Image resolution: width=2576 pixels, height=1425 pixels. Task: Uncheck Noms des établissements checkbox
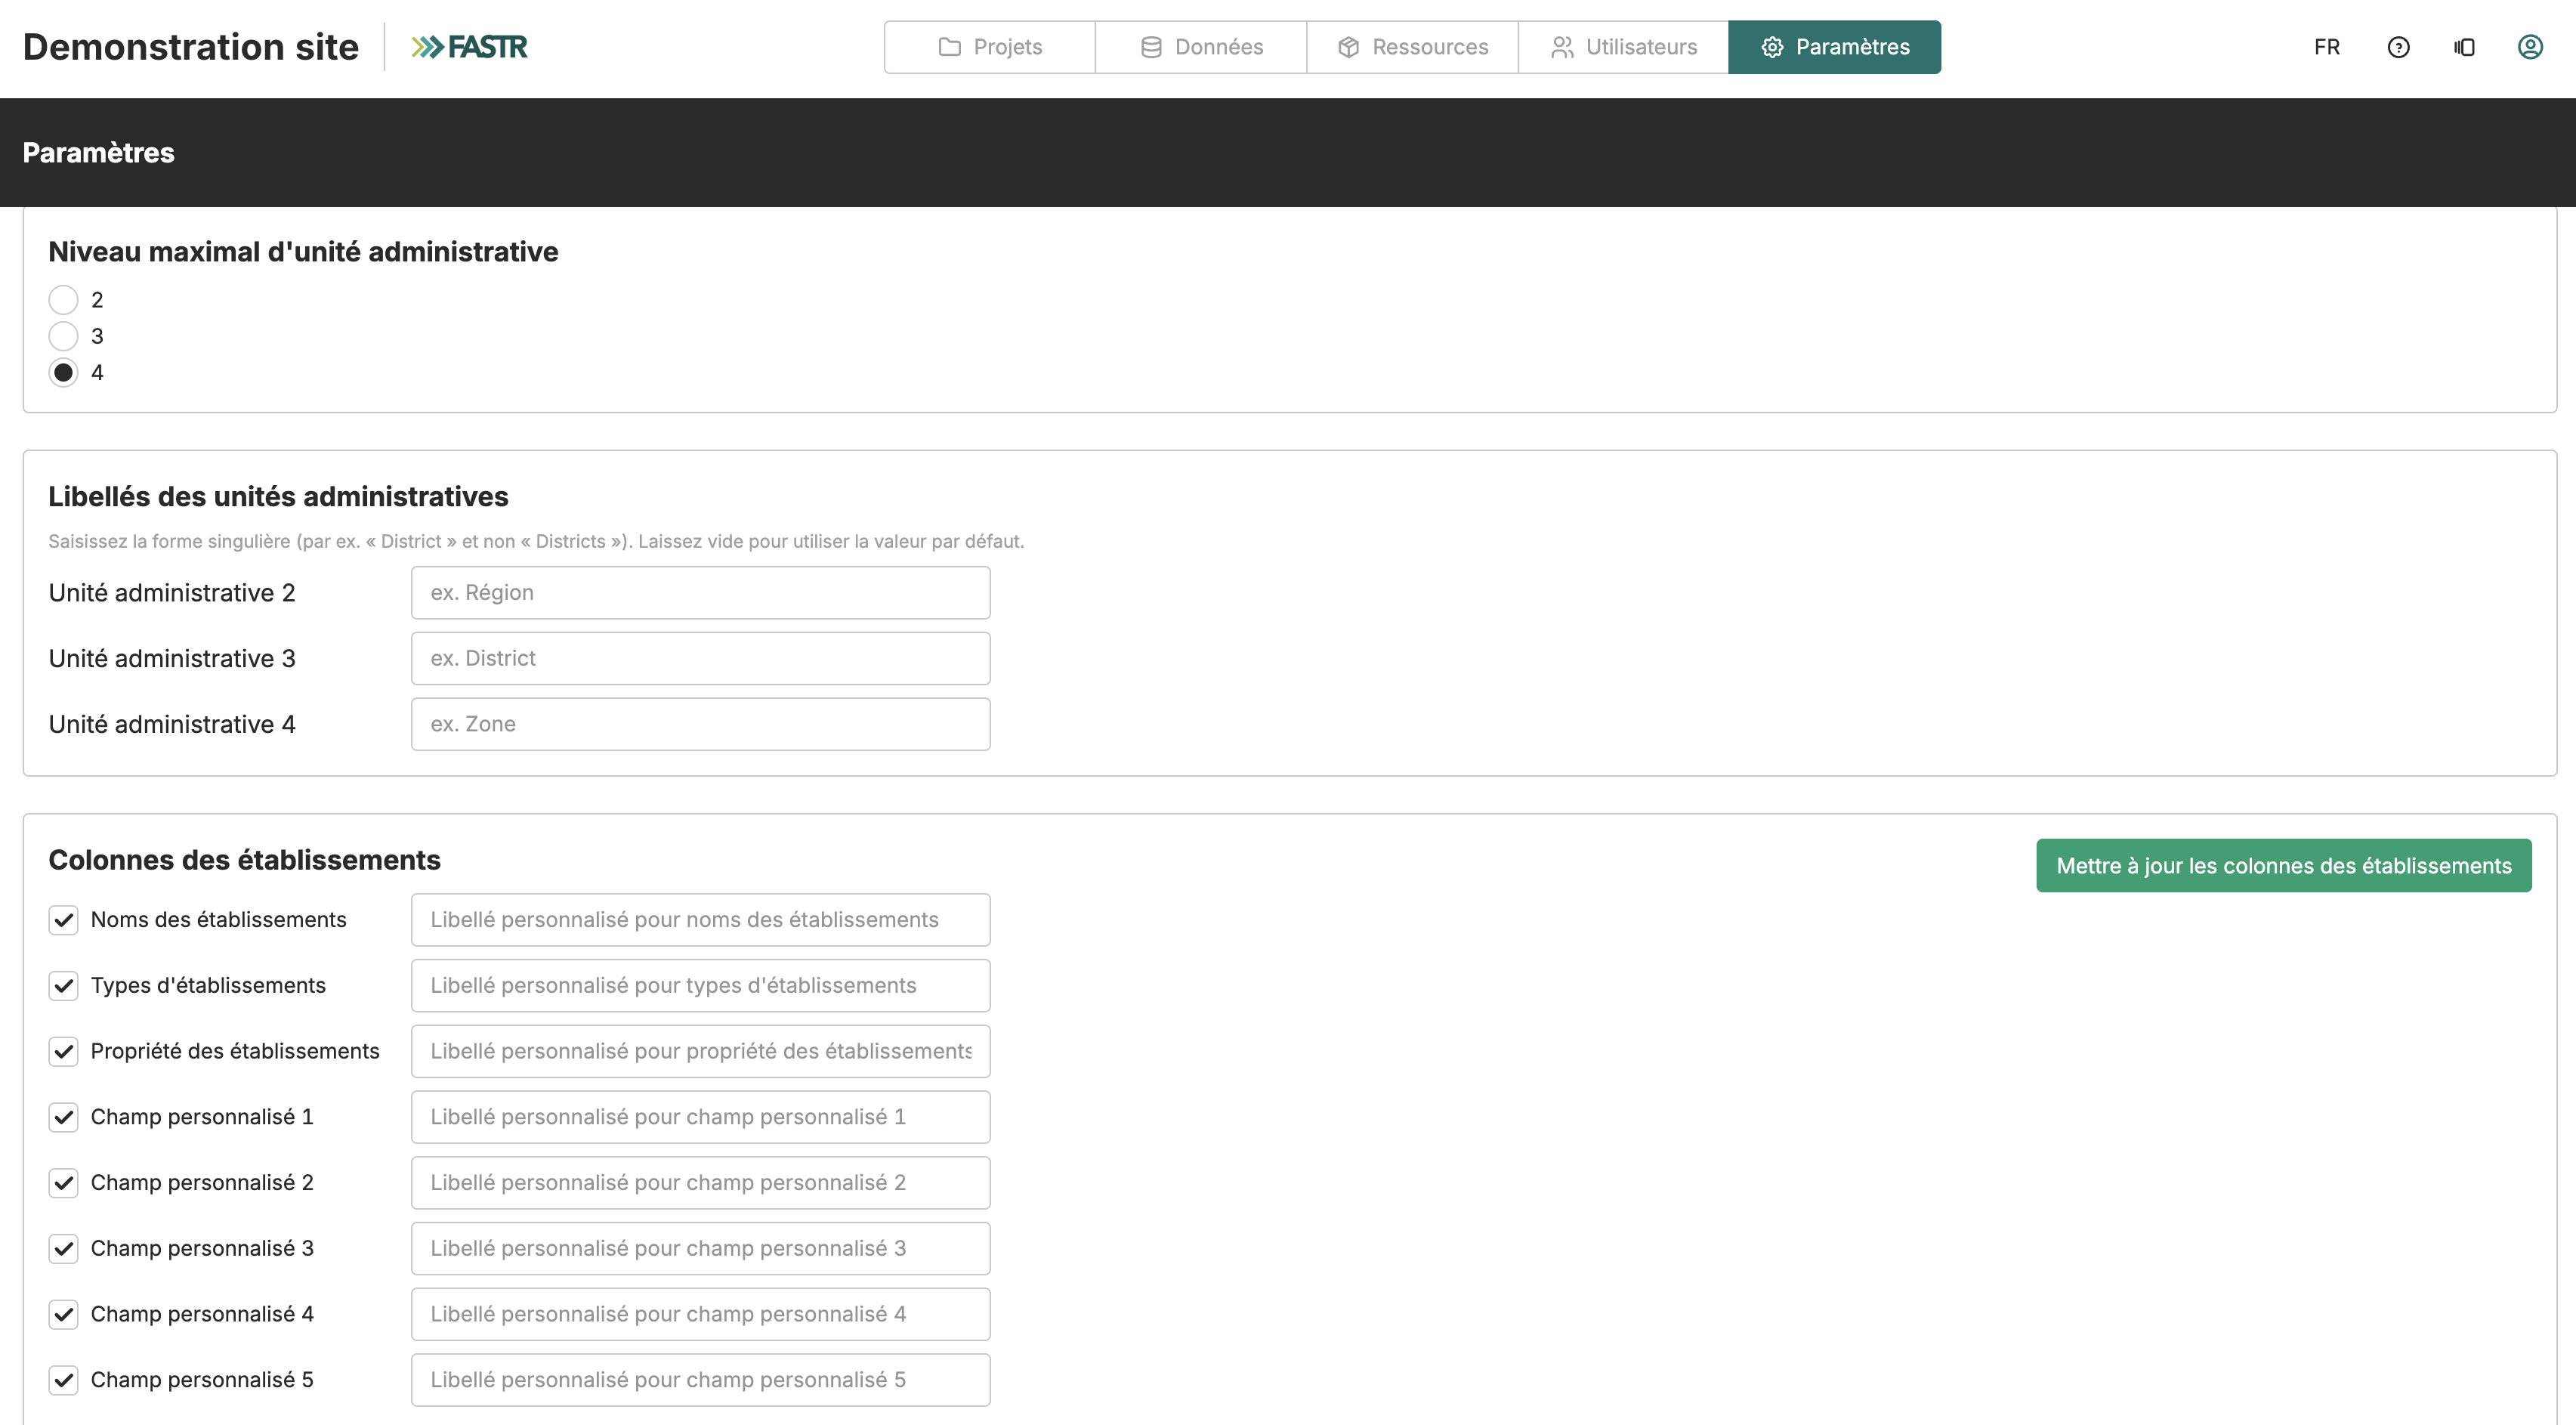tap(63, 920)
